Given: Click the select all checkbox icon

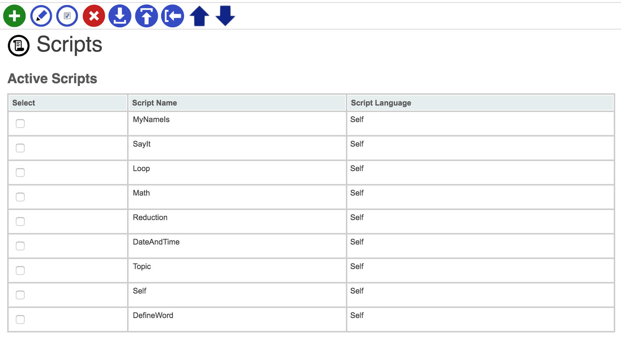Looking at the screenshot, I should pyautogui.click(x=67, y=16).
